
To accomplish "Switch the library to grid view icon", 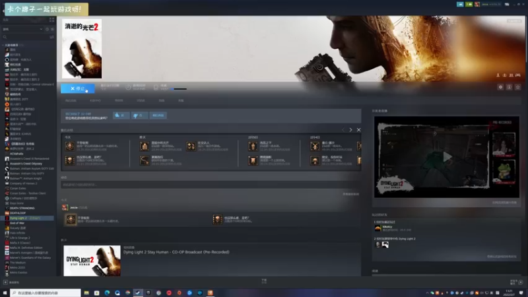I will (x=51, y=20).
